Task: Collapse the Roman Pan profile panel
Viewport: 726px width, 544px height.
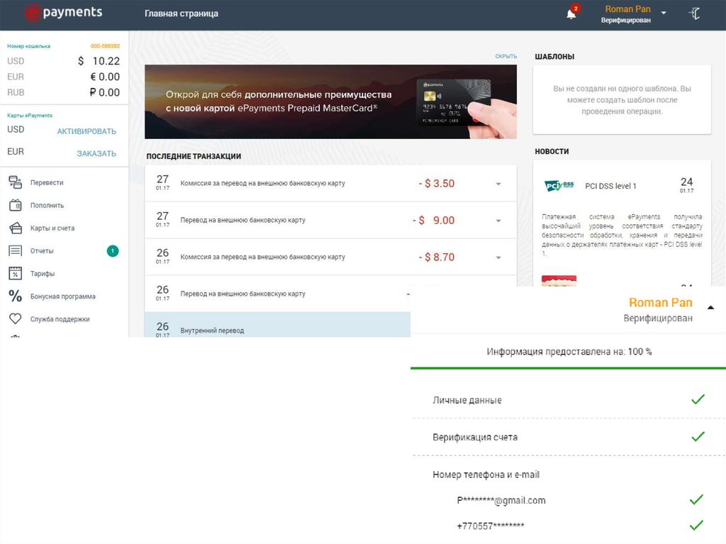Action: [710, 307]
